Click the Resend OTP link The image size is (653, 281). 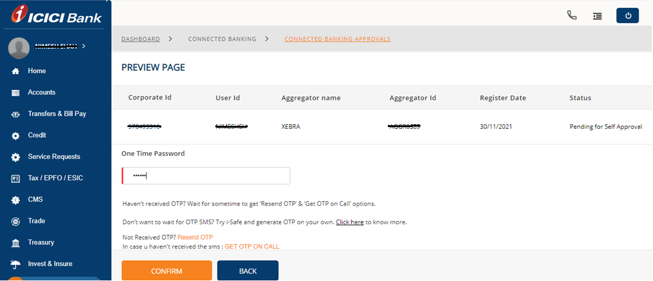195,237
